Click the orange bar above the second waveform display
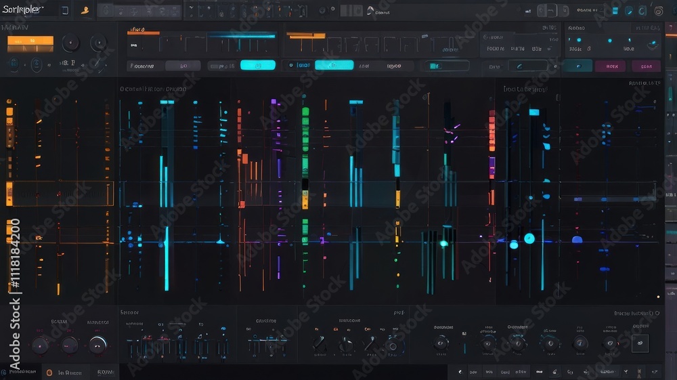This screenshot has width=677, height=380. pos(306,36)
